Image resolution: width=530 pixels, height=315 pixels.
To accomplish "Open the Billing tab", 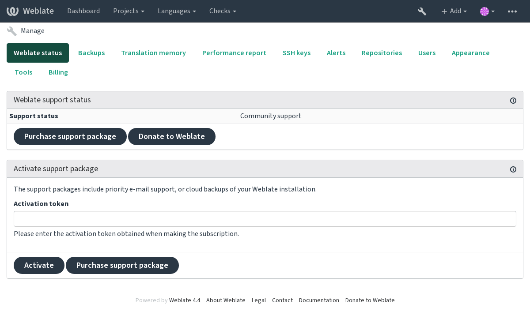I will pos(58,72).
